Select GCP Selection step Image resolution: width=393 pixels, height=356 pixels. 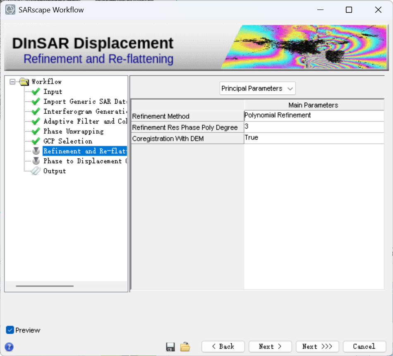coord(68,141)
